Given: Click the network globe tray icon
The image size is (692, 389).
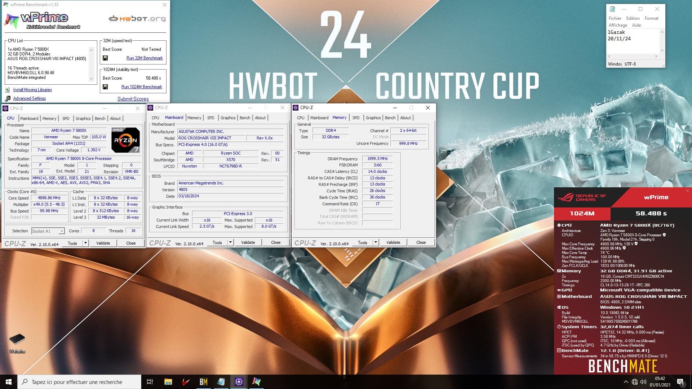Looking at the screenshot, I should pos(635,382).
